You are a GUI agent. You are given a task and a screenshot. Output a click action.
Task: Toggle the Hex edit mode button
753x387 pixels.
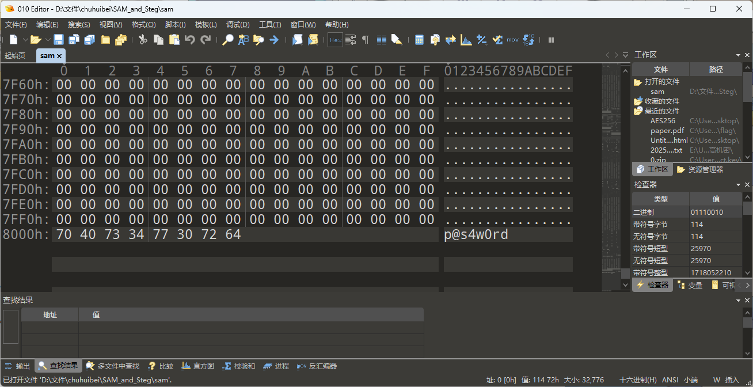point(335,40)
